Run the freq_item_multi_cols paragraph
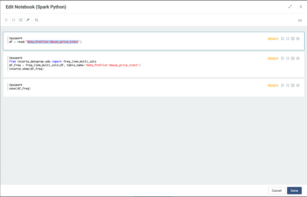 pos(283,58)
